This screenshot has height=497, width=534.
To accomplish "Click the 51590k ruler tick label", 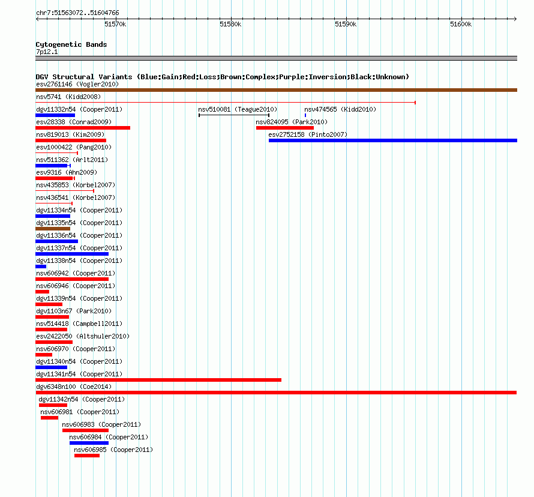I will click(x=346, y=24).
